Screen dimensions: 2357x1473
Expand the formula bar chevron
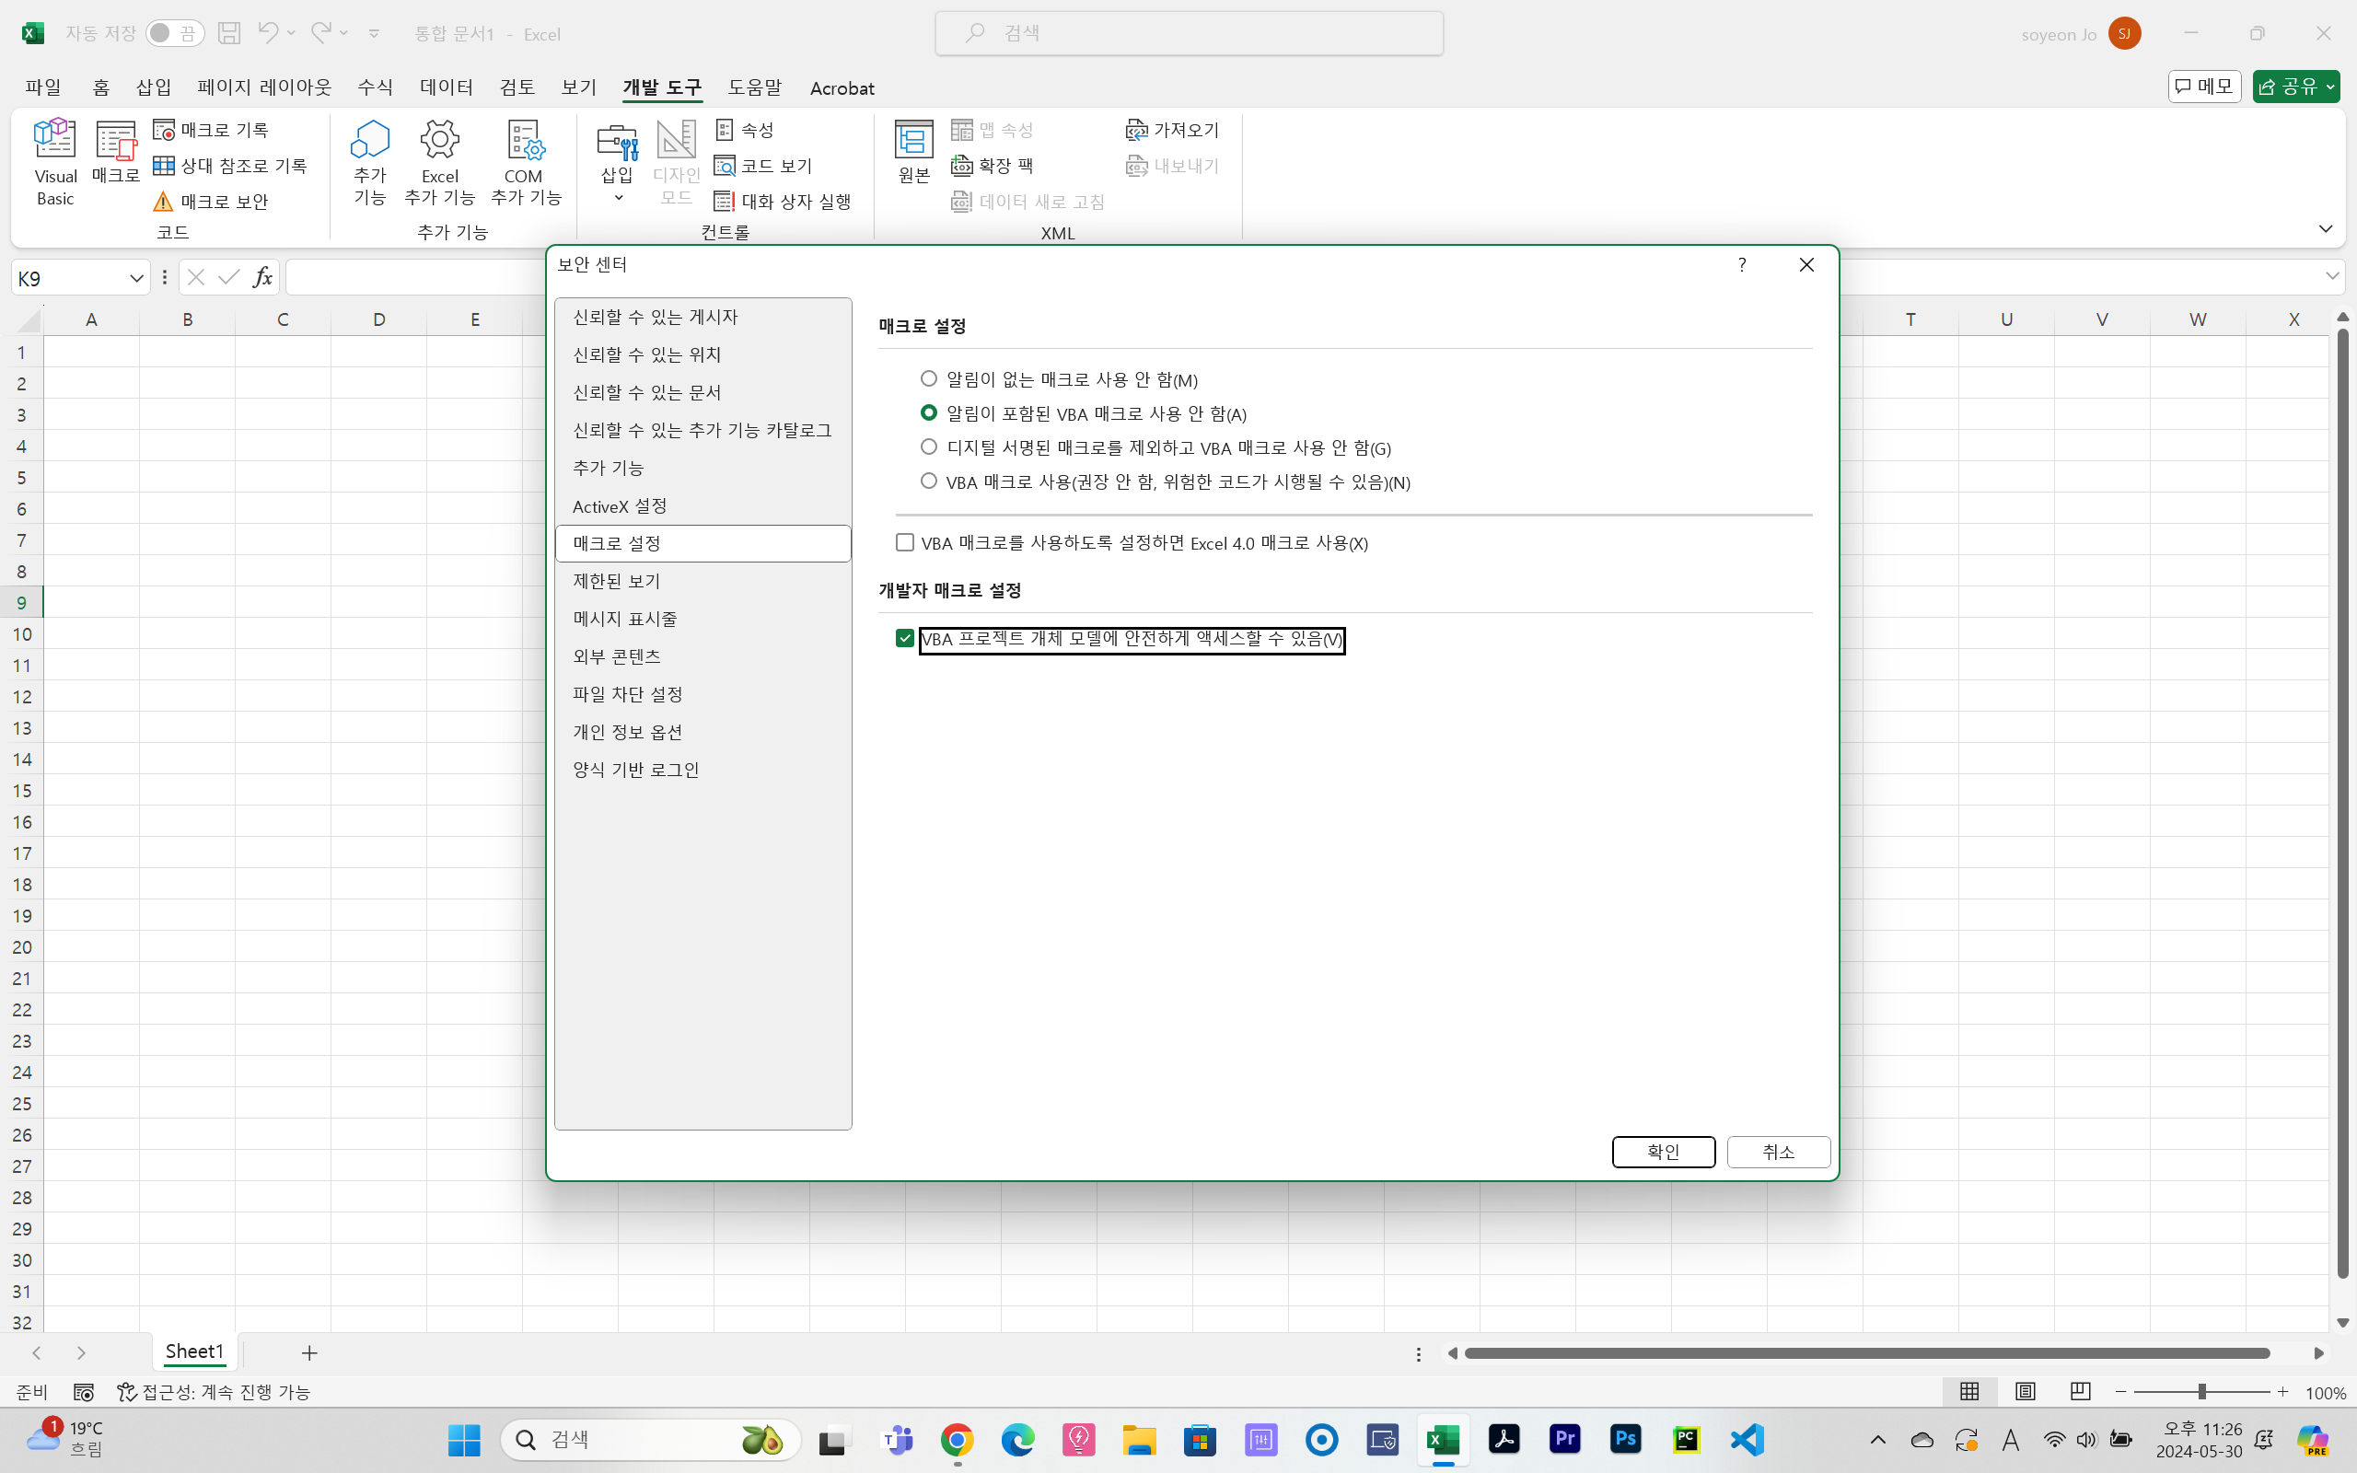click(x=2333, y=277)
